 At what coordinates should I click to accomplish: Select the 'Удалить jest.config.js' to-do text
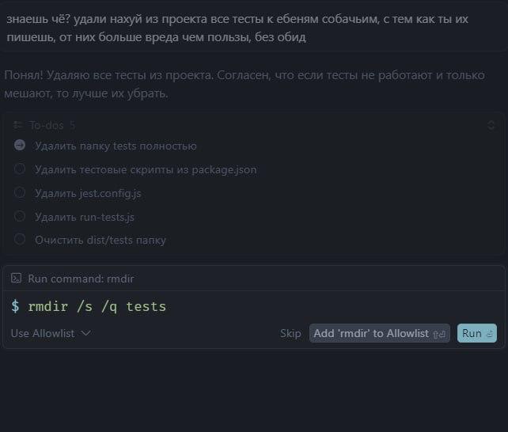[x=88, y=193]
